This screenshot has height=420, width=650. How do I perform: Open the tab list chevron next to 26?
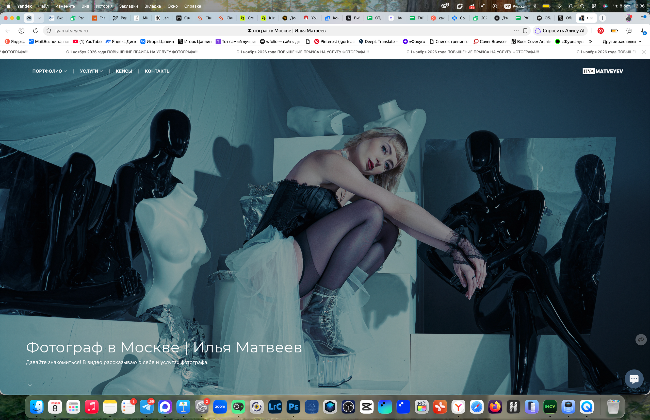point(39,18)
